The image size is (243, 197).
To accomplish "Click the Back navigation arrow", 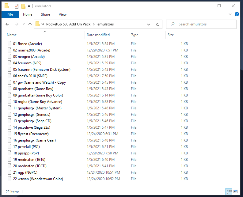I will [7, 24].
